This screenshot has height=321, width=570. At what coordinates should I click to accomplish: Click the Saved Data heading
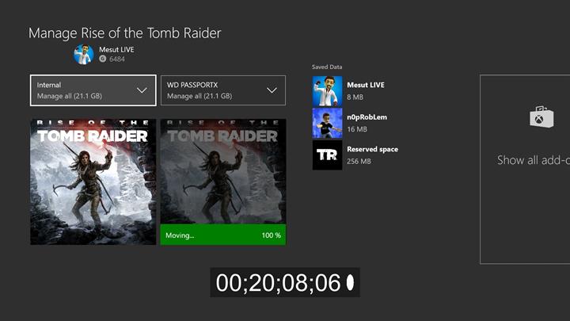pyautogui.click(x=327, y=67)
